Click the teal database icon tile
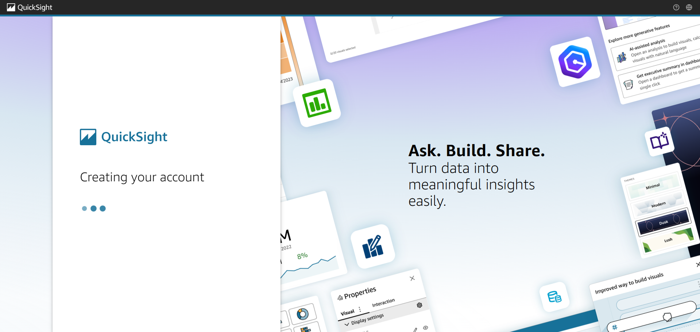Screen dimensions: 700x332 pyautogui.click(x=554, y=297)
